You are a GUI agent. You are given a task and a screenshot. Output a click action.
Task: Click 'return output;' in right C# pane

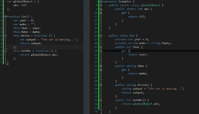133,93
